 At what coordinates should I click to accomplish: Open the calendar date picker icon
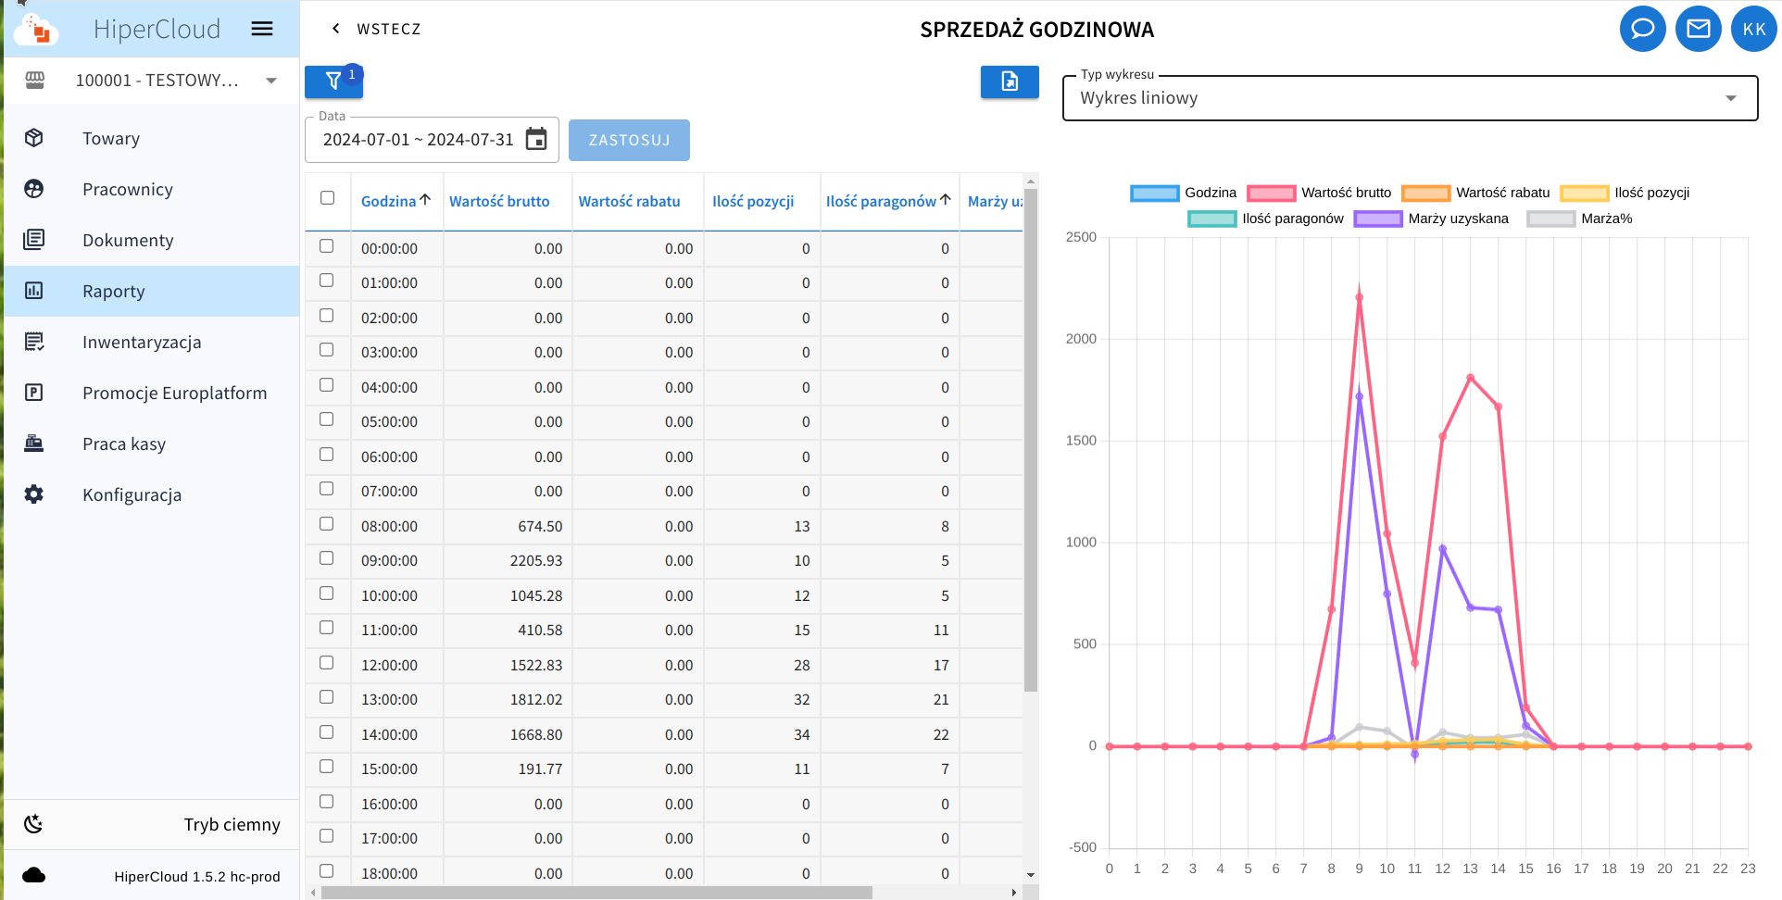pyautogui.click(x=536, y=139)
